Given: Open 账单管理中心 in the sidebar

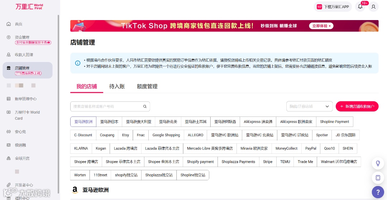Looking at the screenshot, I should [x=26, y=99].
